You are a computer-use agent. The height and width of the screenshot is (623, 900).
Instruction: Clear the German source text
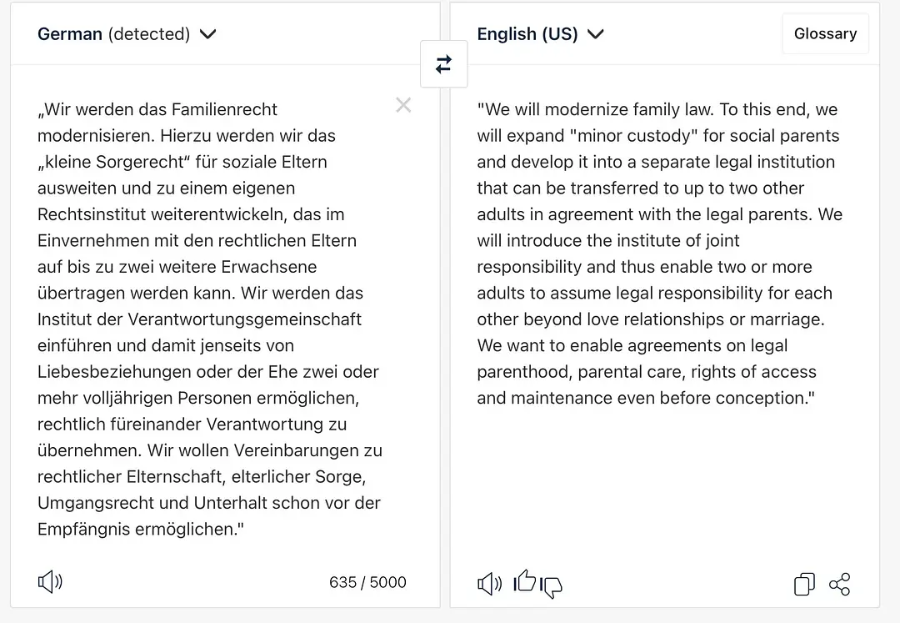tap(403, 105)
